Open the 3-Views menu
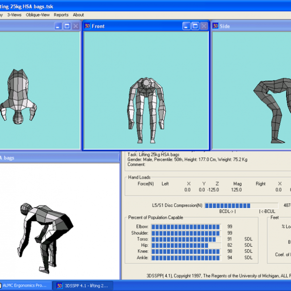The width and height of the screenshot is (291, 291). [14, 15]
